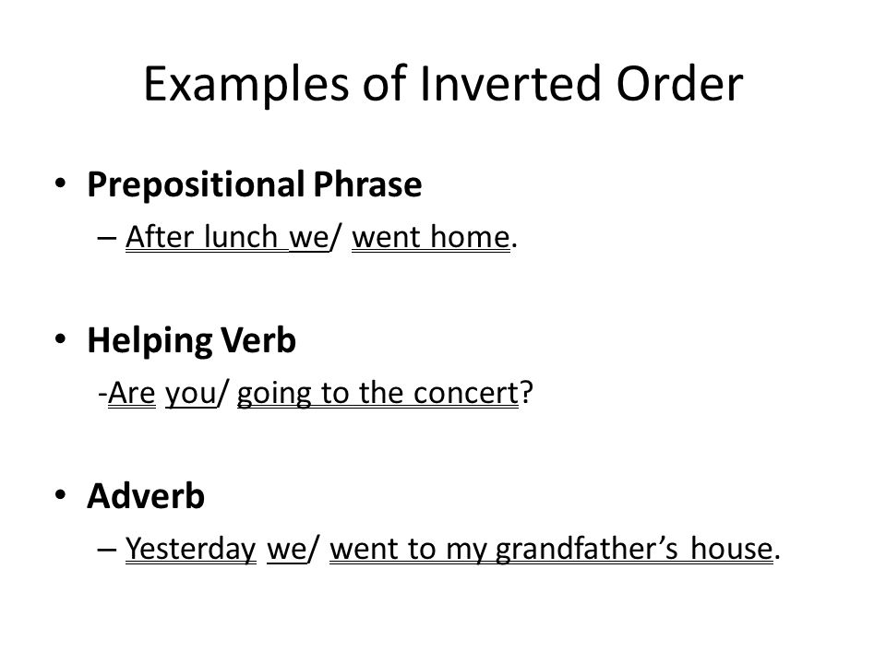Click the word "grandfather's" in last sentence
886x664 pixels.
(587, 550)
